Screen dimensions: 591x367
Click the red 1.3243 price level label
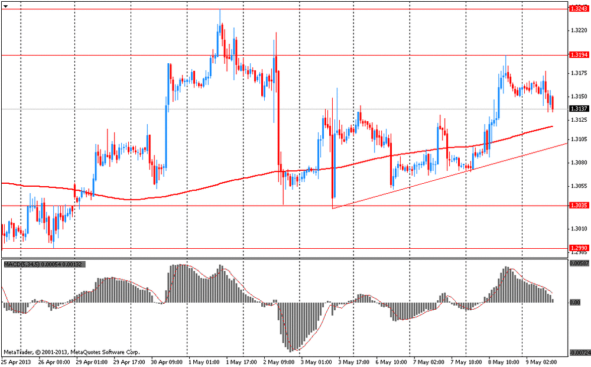[x=579, y=9]
